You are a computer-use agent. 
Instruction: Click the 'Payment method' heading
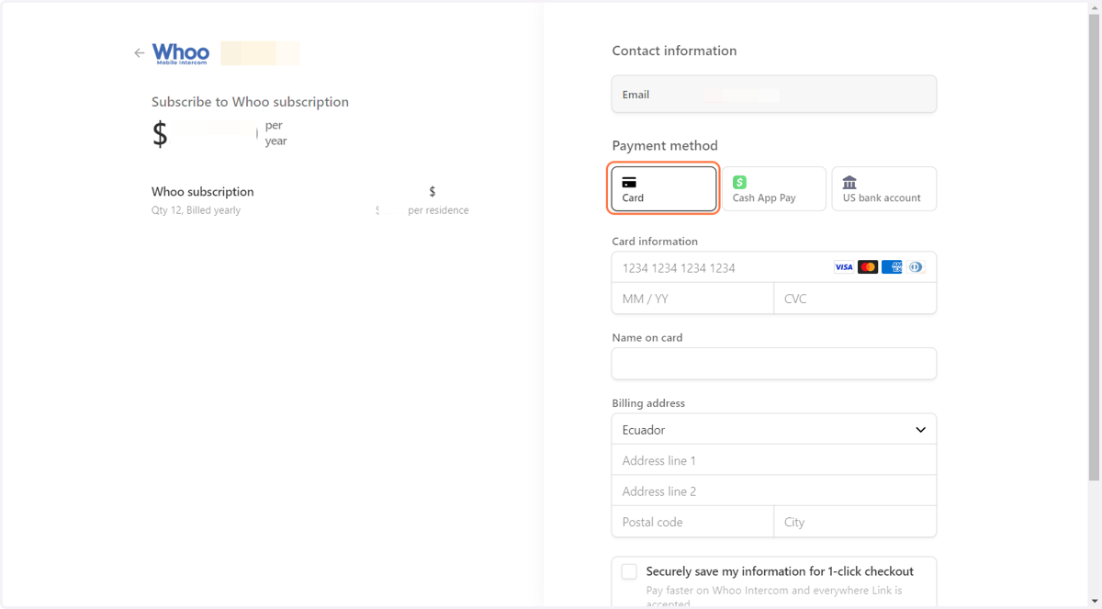[665, 145]
